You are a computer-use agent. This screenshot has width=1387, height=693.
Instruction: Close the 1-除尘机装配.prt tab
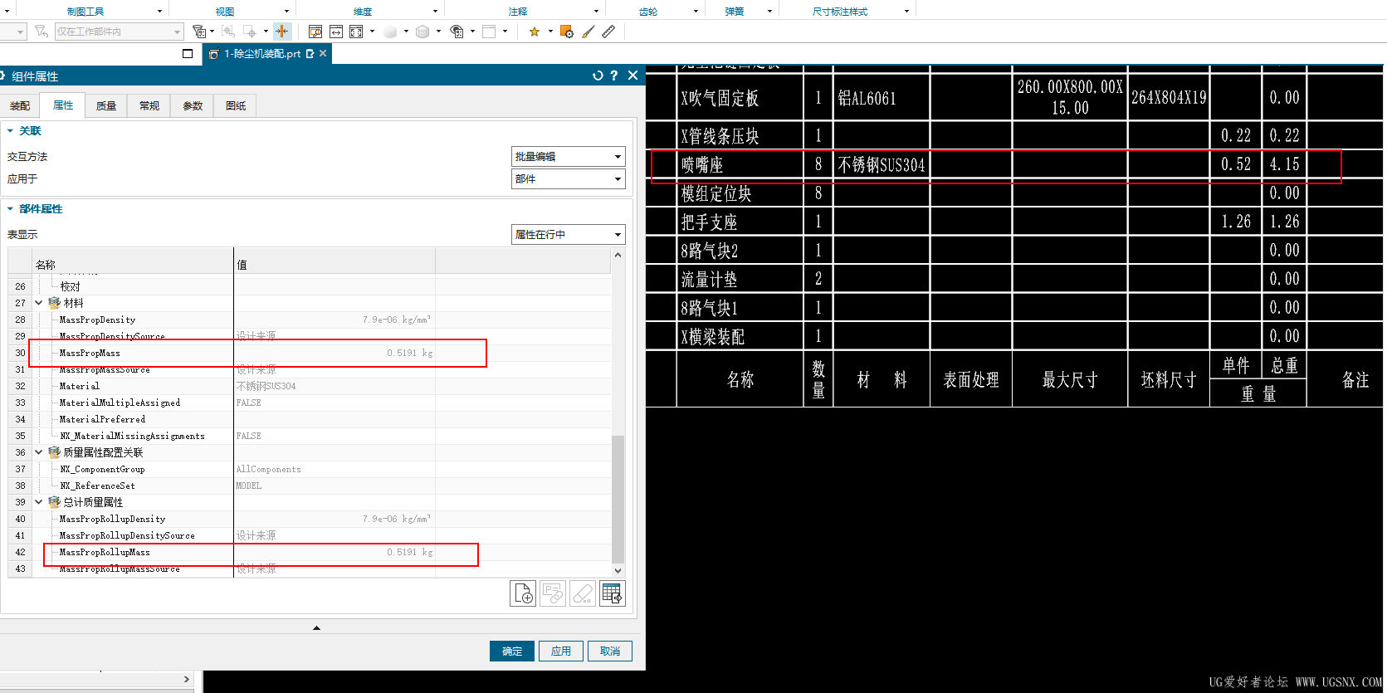click(323, 53)
